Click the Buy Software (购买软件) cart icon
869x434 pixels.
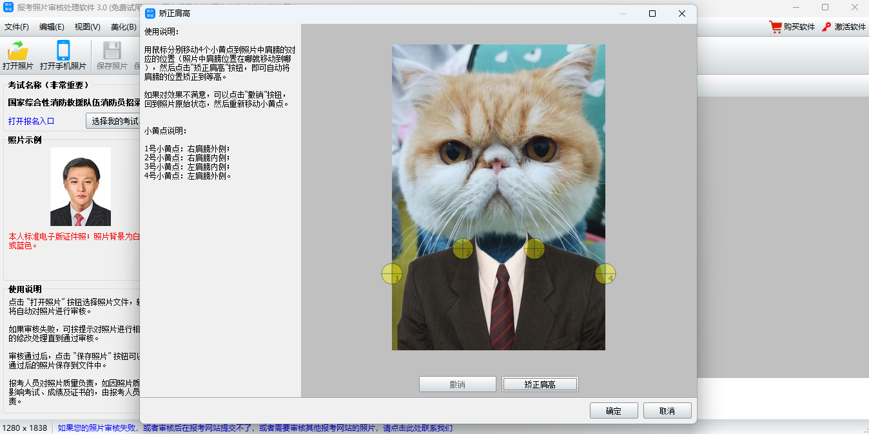click(x=776, y=27)
